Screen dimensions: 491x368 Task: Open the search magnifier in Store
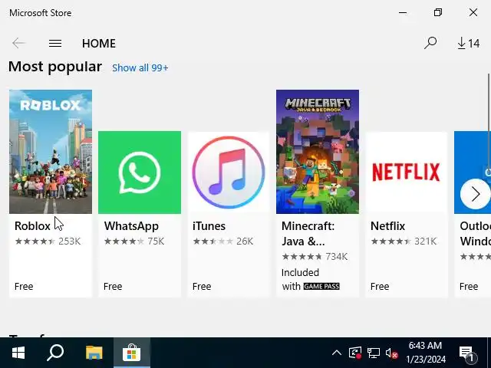(430, 43)
